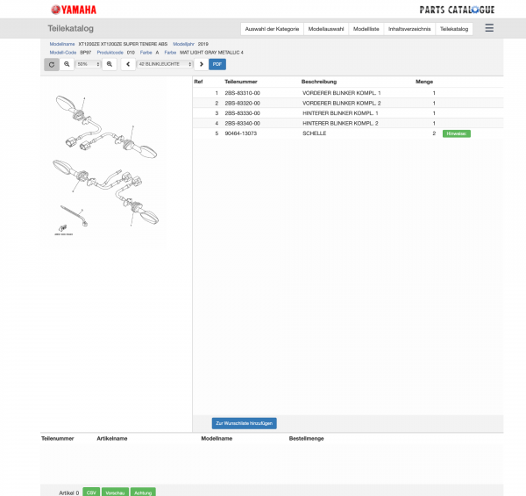Go to previous diagram section arrow
The image size is (526, 496).
(x=128, y=64)
